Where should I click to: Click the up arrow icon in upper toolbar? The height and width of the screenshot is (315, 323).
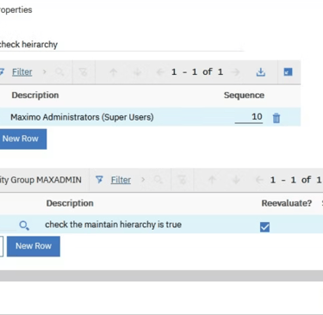tap(113, 72)
